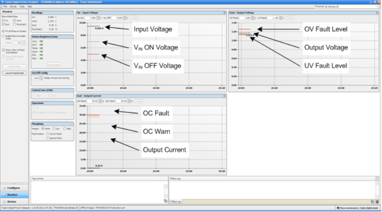Click the Vin On voltage stepper arrows
Viewport: 382px width, 212px height.
(98, 17)
